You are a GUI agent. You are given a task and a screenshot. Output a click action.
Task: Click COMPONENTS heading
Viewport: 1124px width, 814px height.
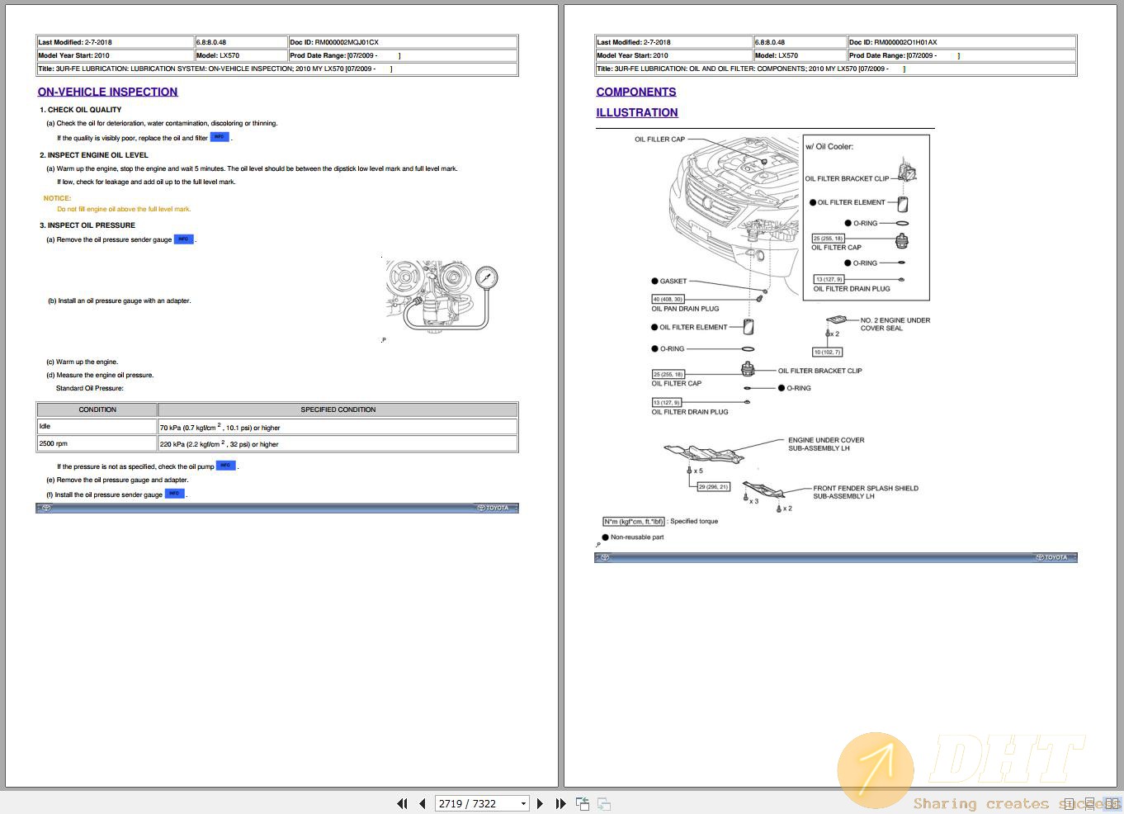636,92
